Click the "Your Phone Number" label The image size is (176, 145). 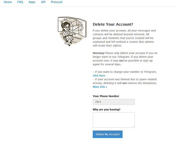[106, 96]
